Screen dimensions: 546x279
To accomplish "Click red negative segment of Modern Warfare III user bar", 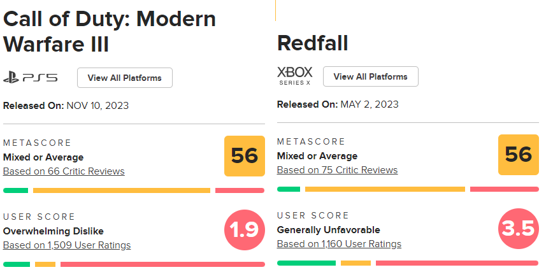I will 162,264.
